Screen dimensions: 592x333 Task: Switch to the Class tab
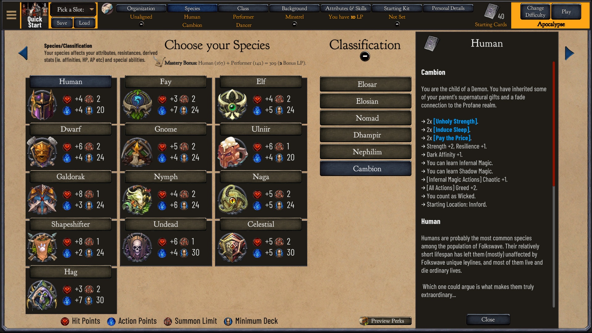point(243,8)
